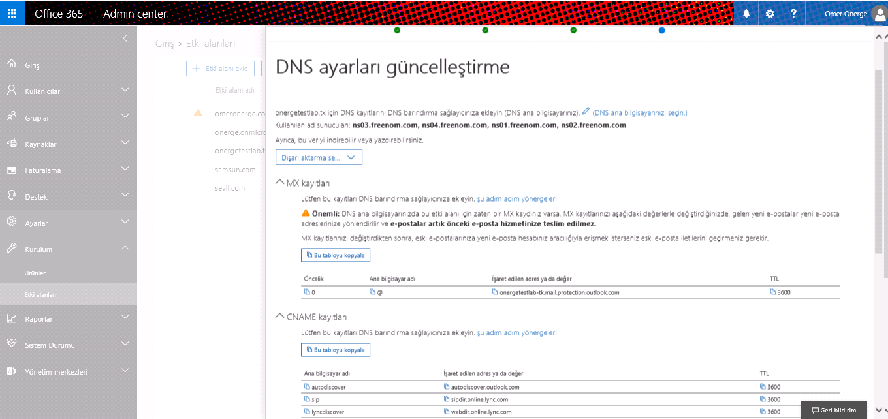Expand Kaynaklar menu chevron

(125, 143)
